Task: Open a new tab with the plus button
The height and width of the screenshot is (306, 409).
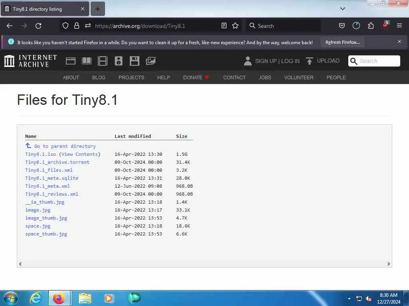Action: tap(97, 9)
